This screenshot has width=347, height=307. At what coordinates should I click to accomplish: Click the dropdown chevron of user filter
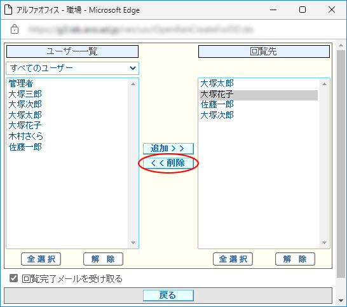coord(133,68)
